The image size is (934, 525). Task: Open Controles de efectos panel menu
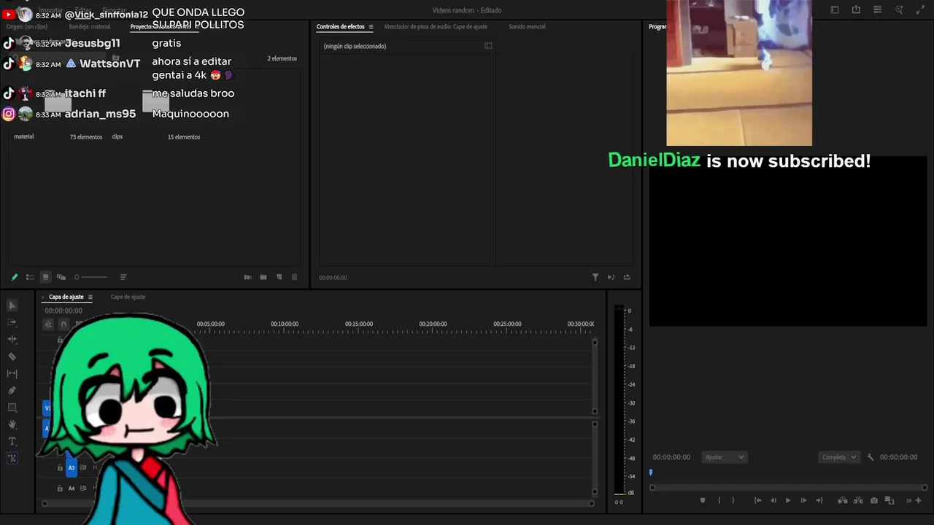point(371,27)
